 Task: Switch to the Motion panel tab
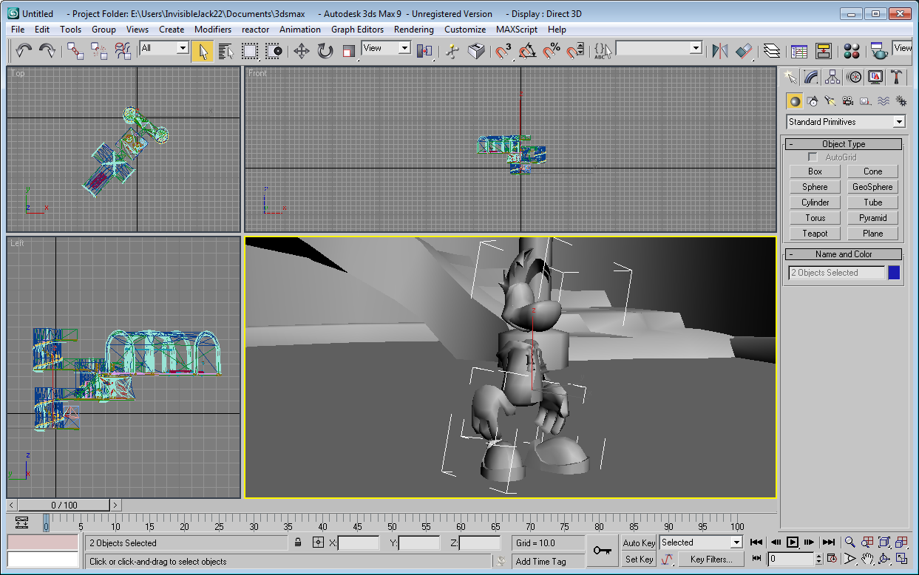855,77
